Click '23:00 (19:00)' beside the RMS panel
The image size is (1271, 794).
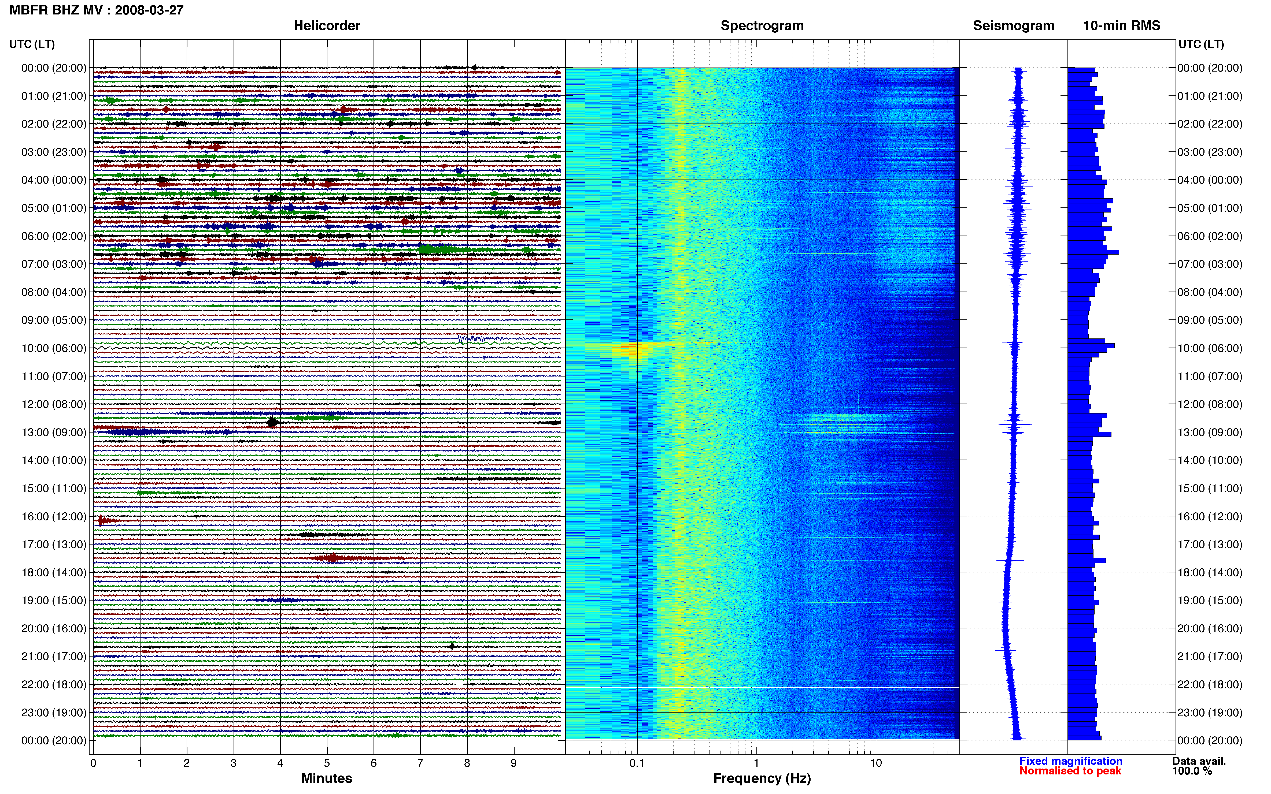(x=1210, y=713)
